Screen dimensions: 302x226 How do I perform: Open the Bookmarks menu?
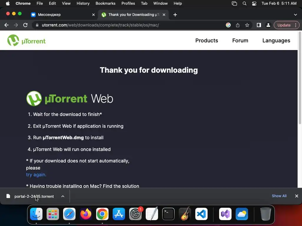click(x=105, y=3)
